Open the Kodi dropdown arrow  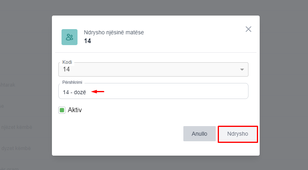point(242,70)
